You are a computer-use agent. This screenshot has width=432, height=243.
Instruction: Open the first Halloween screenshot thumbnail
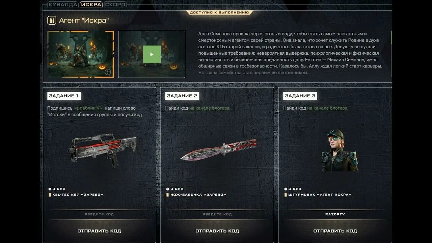tap(80, 54)
